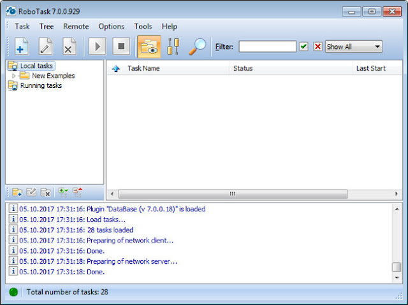Open the Tools menu
Screen dimensions: 408x305
tap(143, 27)
